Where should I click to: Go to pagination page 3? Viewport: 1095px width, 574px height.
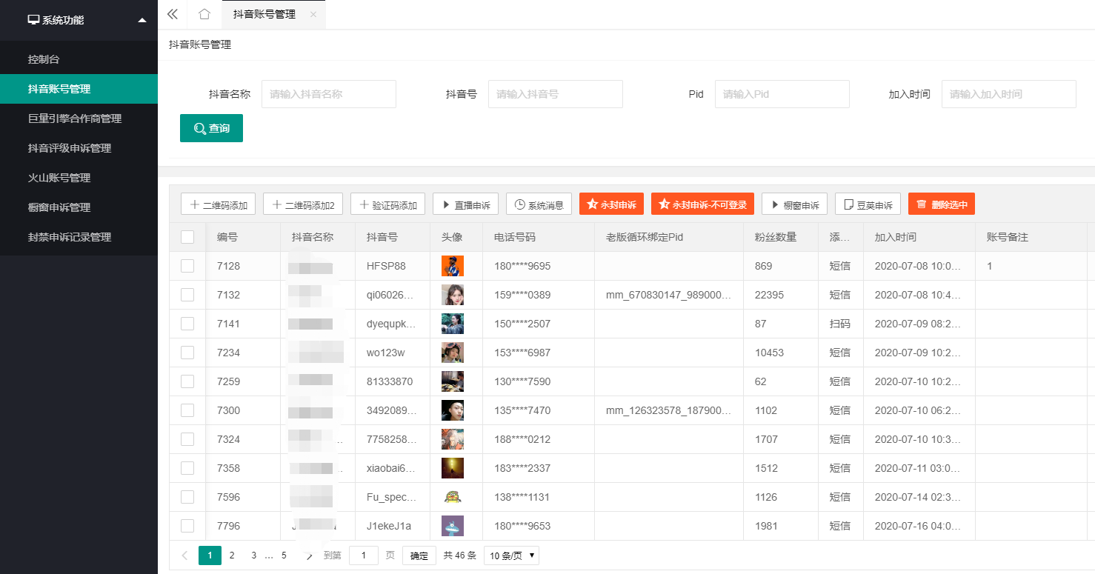click(x=254, y=555)
